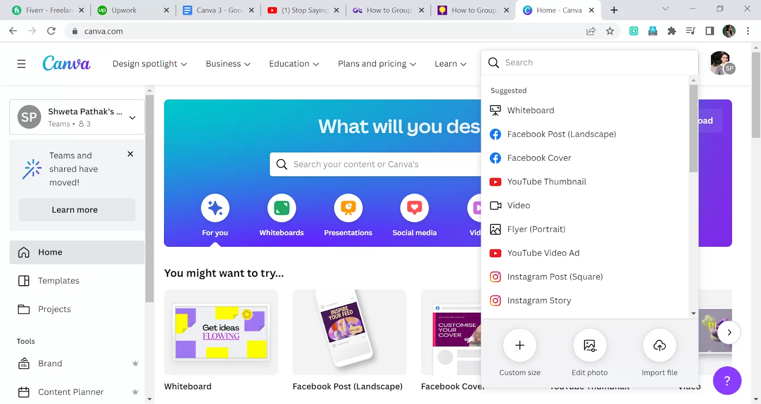Select YouTube Video Ad suggestion

[x=585, y=253]
